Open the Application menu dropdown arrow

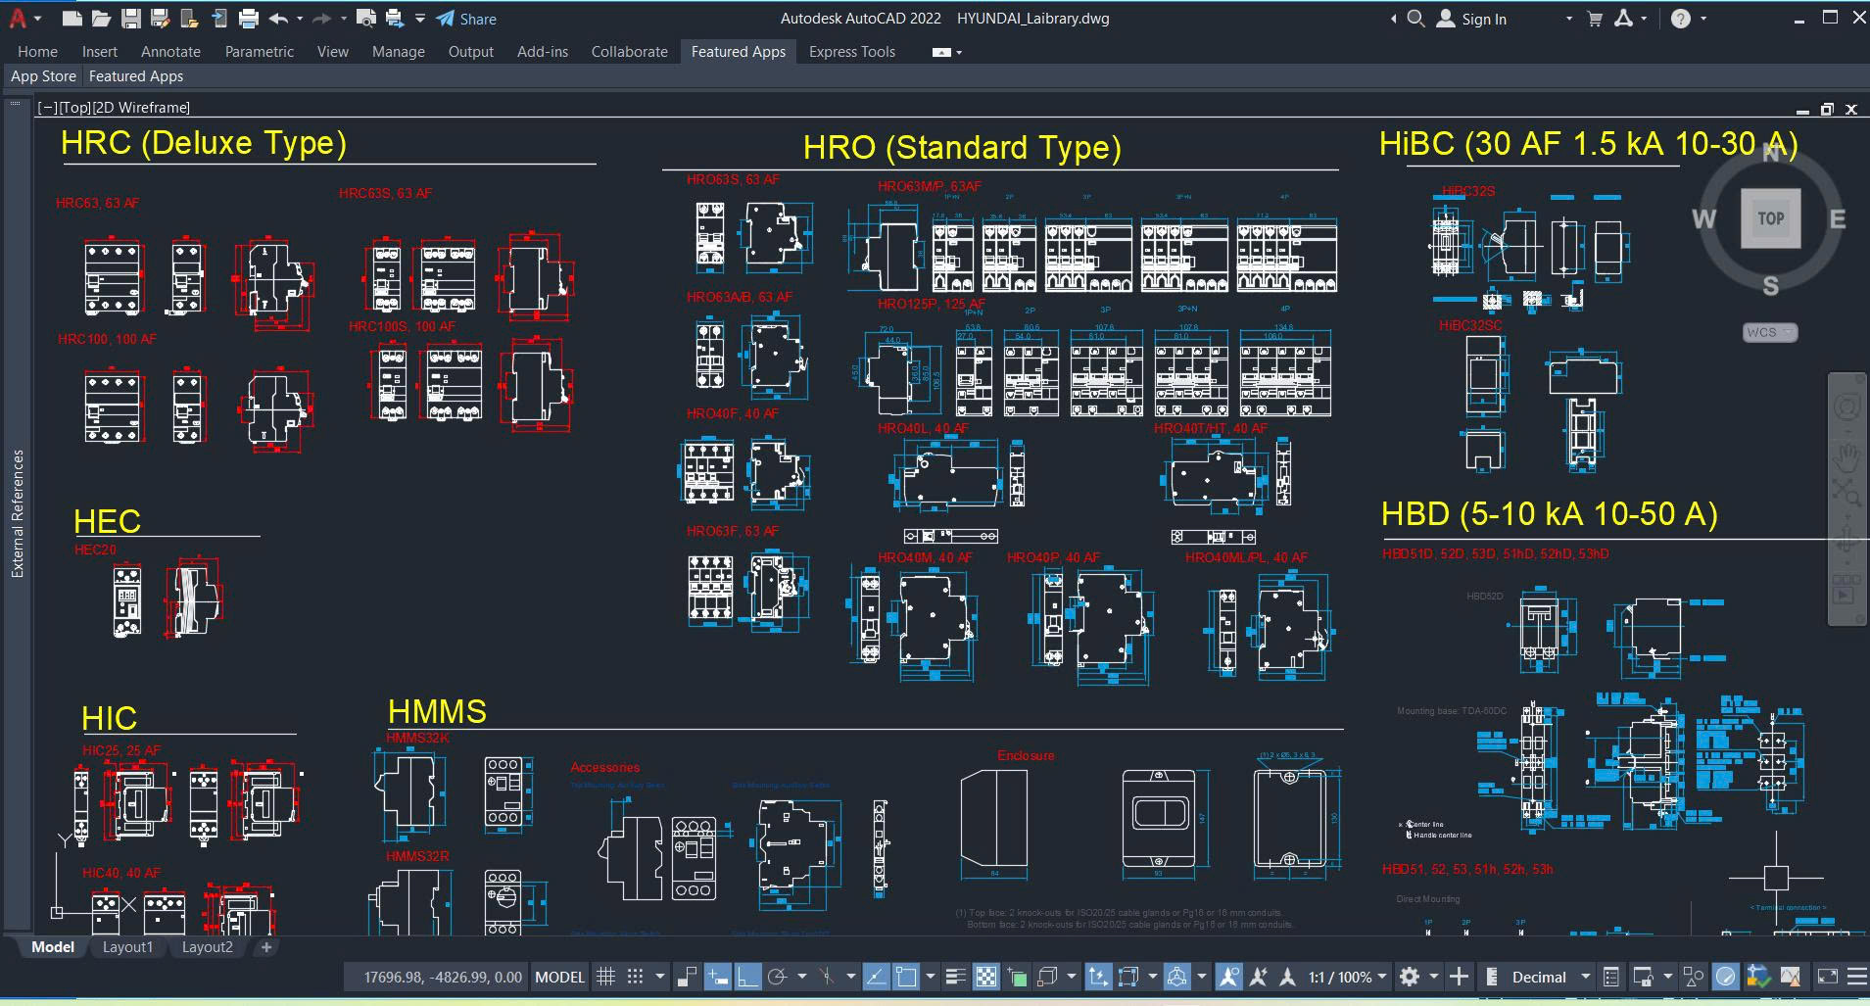38,19
